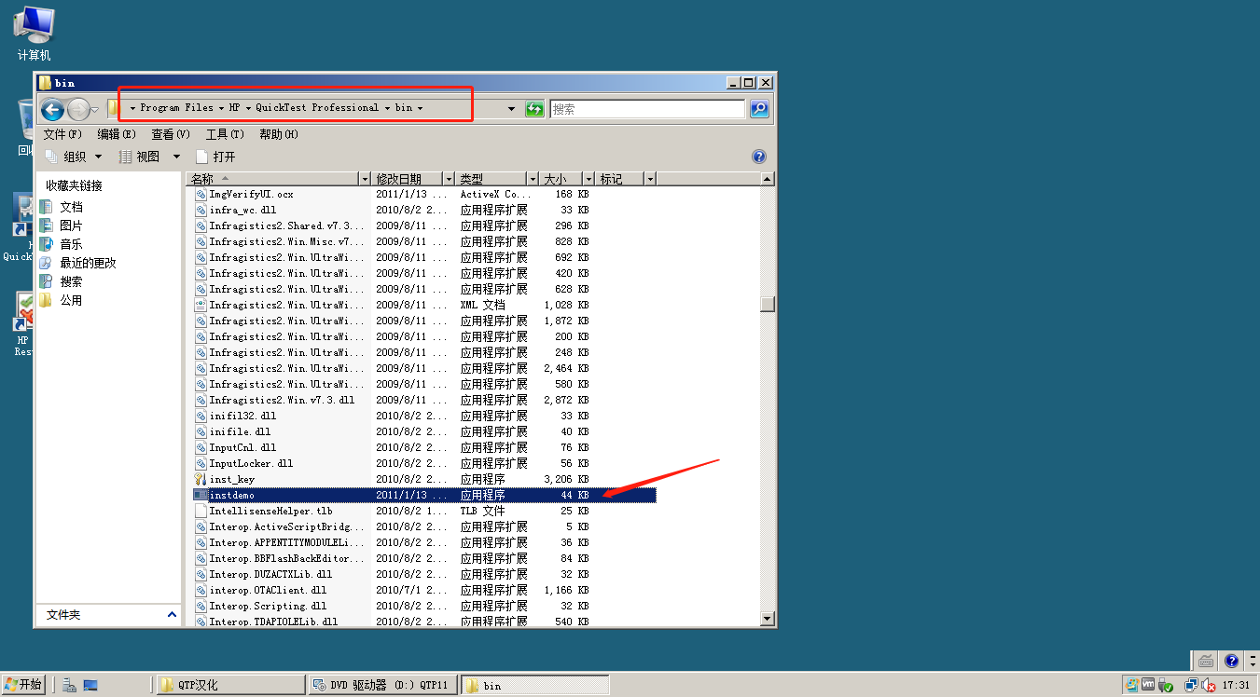Open the 帮助(H) menu
Image resolution: width=1260 pixels, height=697 pixels.
pyautogui.click(x=279, y=134)
